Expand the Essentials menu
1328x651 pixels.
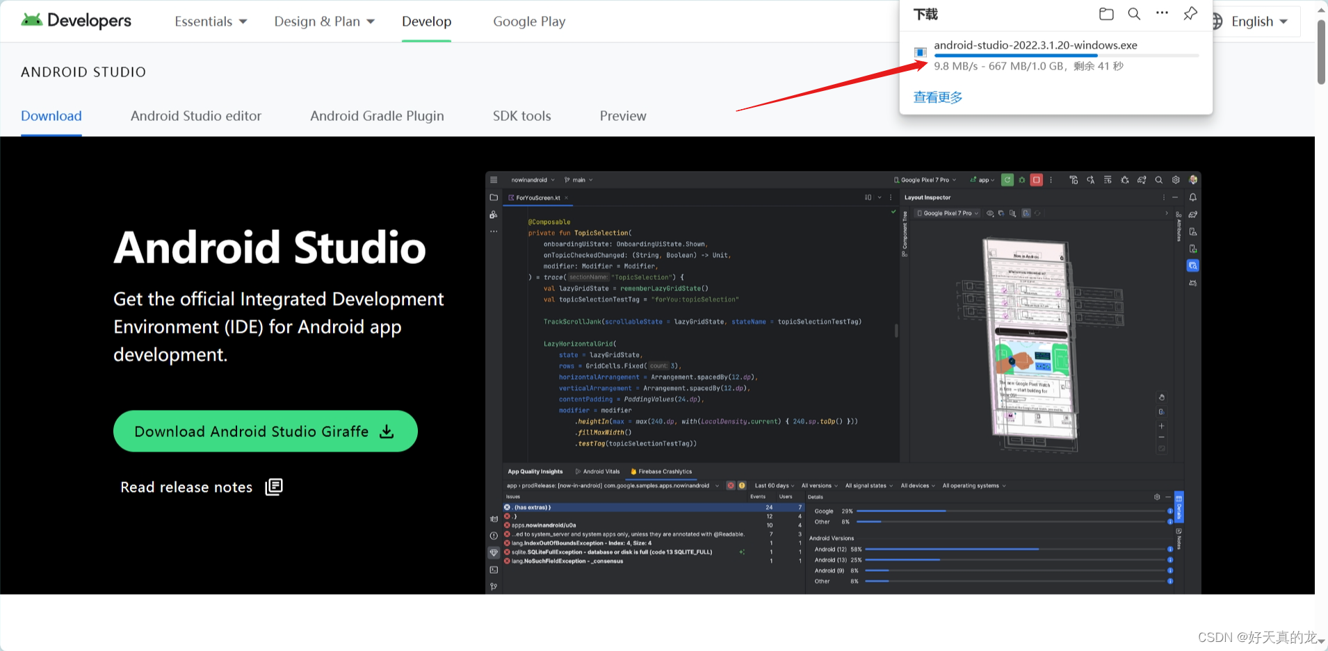pyautogui.click(x=211, y=22)
